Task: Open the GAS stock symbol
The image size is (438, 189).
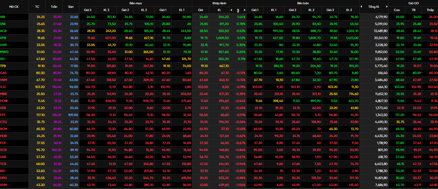Action: click(x=3, y=73)
